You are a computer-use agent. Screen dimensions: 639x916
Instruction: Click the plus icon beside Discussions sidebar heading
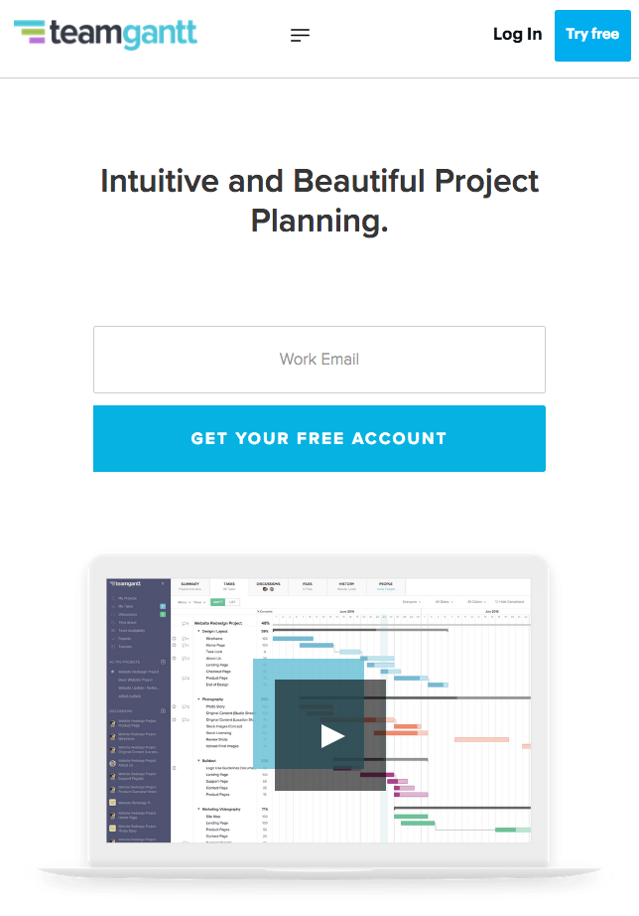[163, 711]
